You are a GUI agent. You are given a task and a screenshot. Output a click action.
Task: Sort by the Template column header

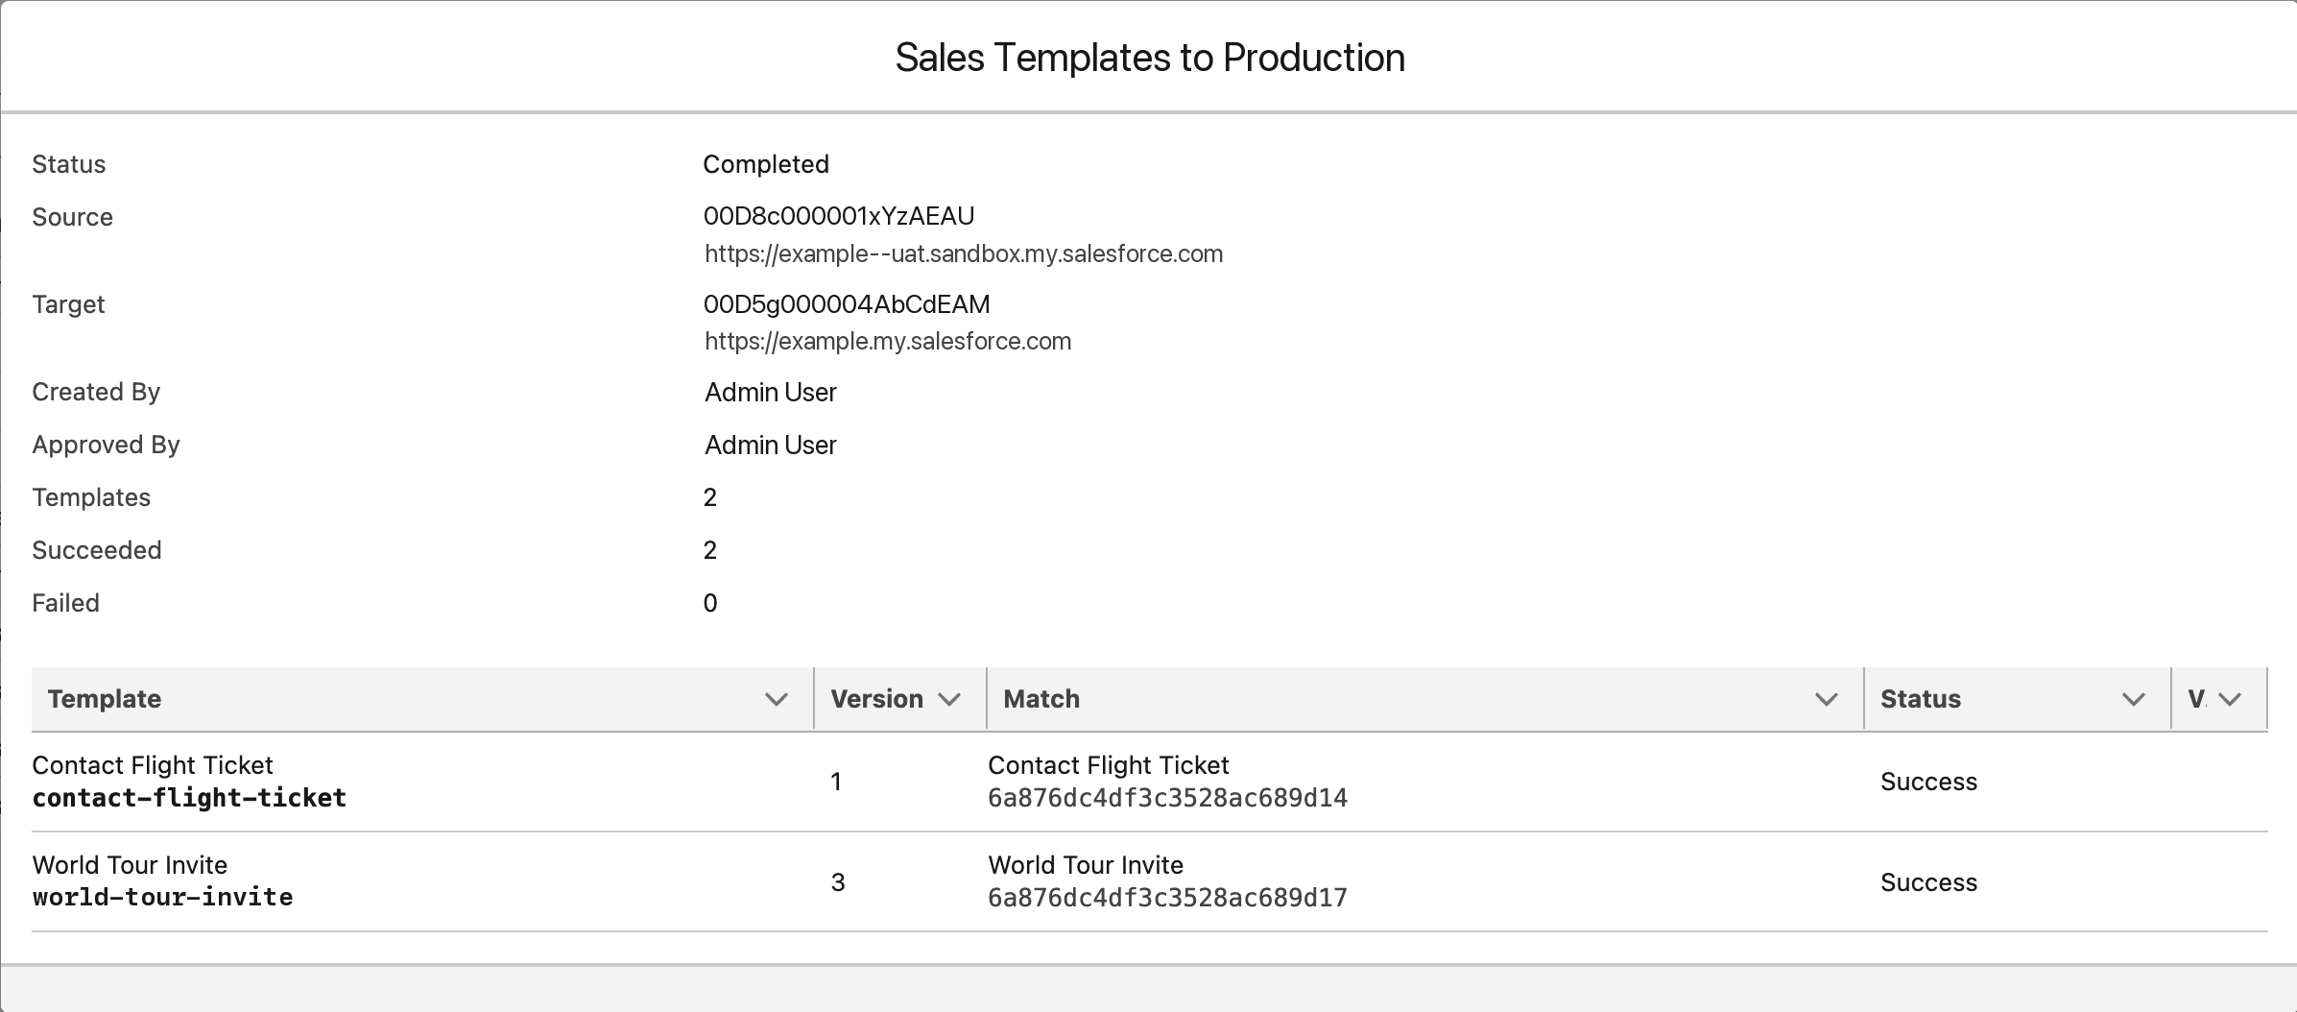(x=105, y=699)
